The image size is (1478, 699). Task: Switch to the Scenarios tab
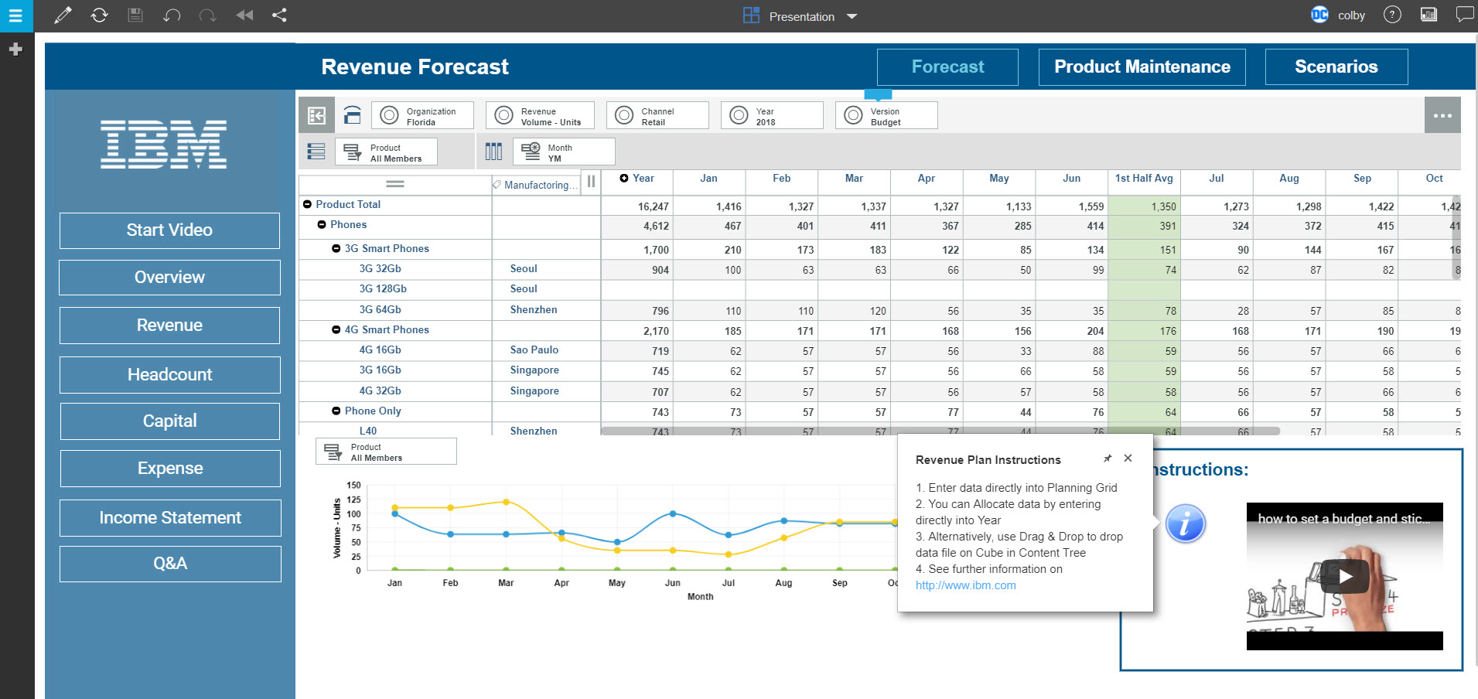pos(1336,67)
